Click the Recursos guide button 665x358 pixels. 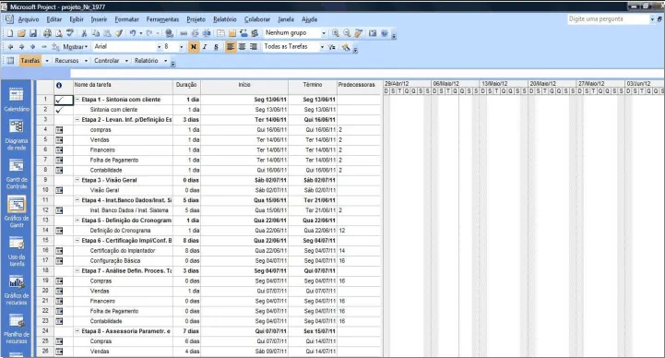coord(66,61)
